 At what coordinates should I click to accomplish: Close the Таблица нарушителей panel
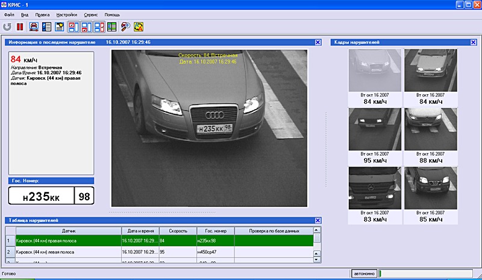(x=318, y=220)
